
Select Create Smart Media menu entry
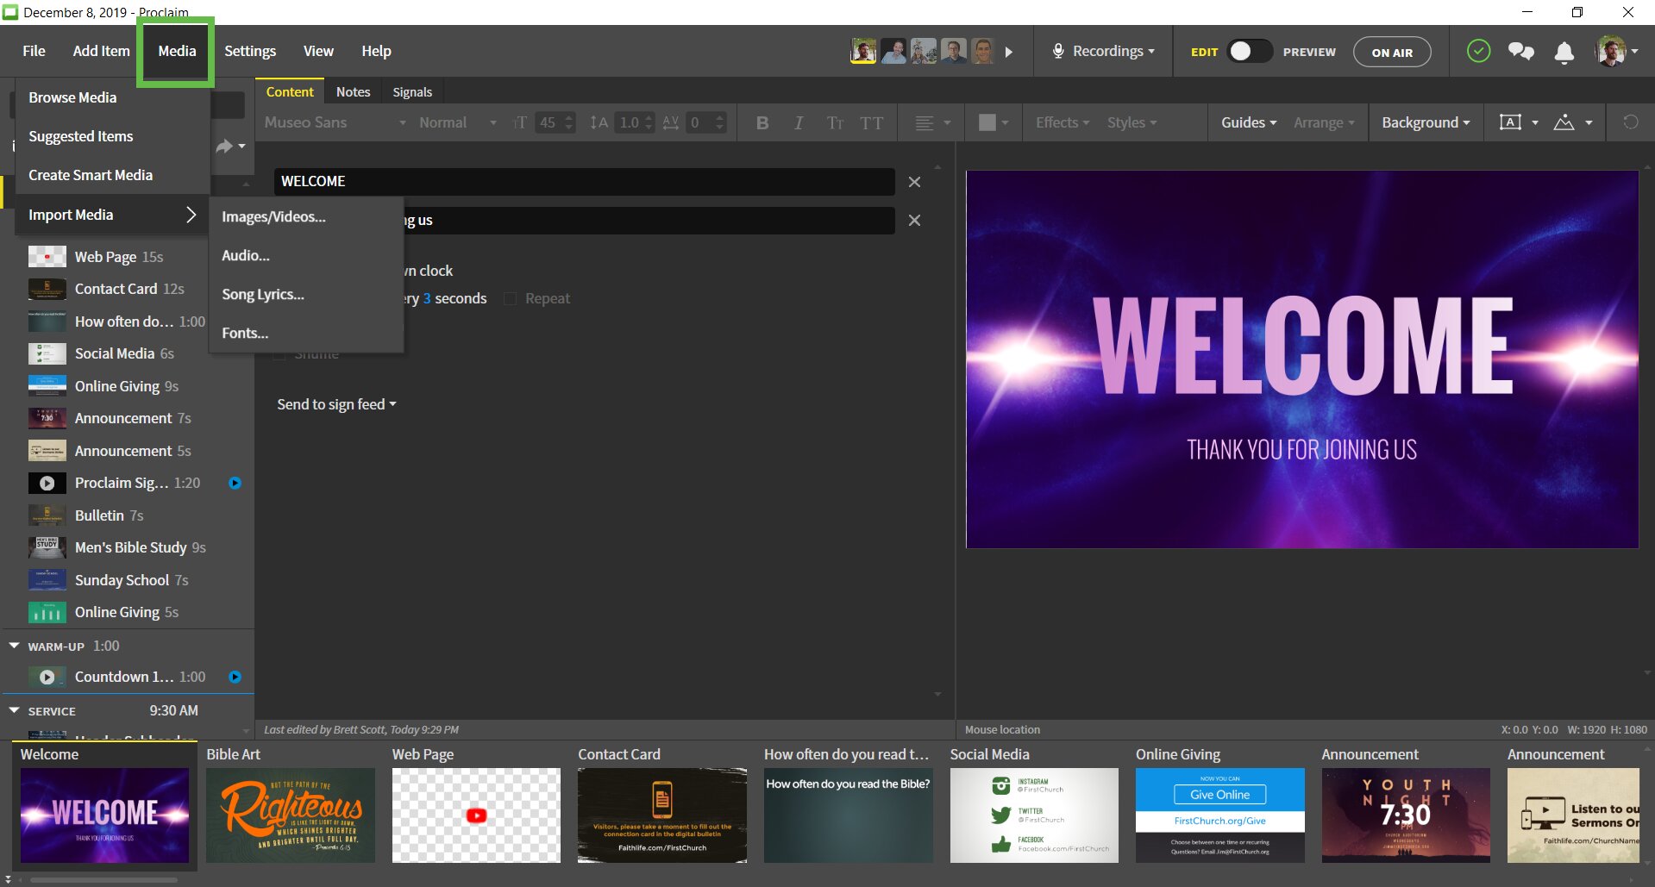113,175
